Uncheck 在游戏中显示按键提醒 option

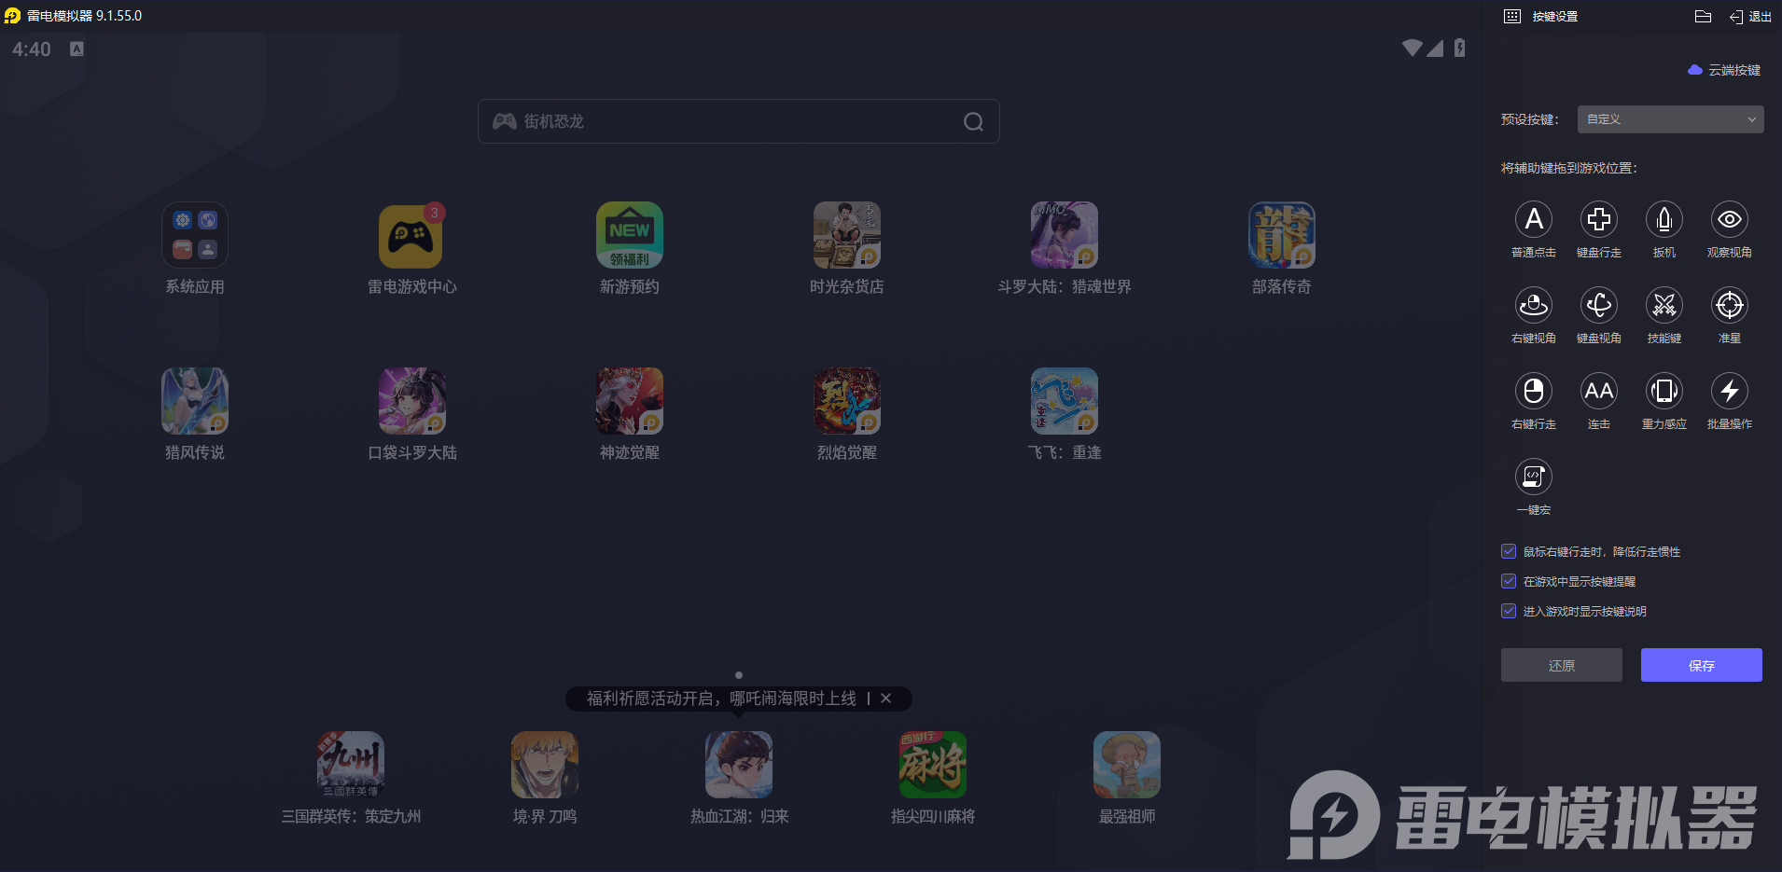(x=1509, y=581)
